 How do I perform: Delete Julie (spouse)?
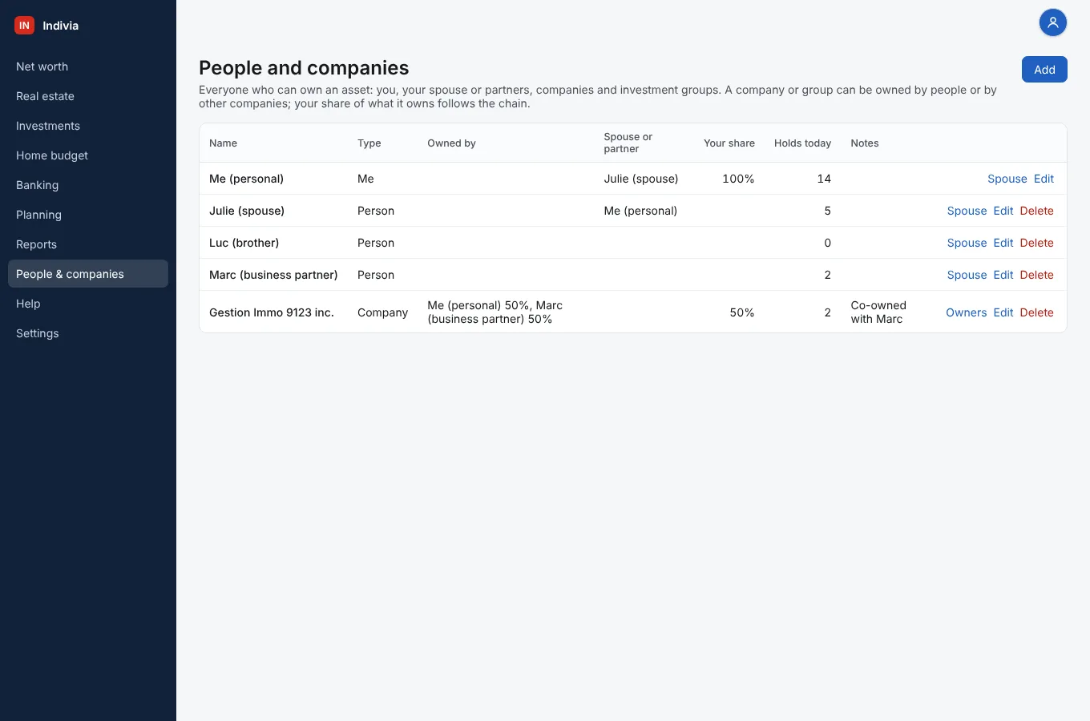[x=1036, y=211]
